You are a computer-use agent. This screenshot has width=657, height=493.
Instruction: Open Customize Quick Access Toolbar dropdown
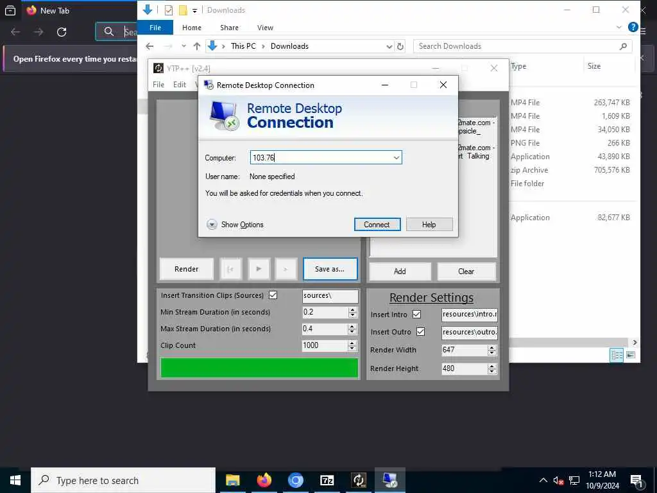pos(194,10)
